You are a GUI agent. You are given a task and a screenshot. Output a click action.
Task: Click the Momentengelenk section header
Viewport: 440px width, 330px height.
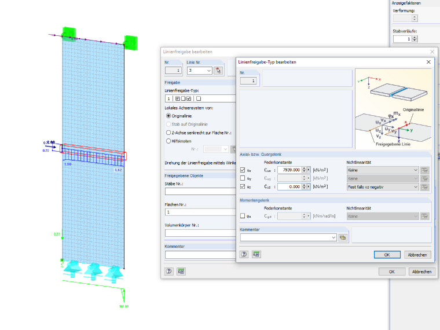tap(254, 200)
